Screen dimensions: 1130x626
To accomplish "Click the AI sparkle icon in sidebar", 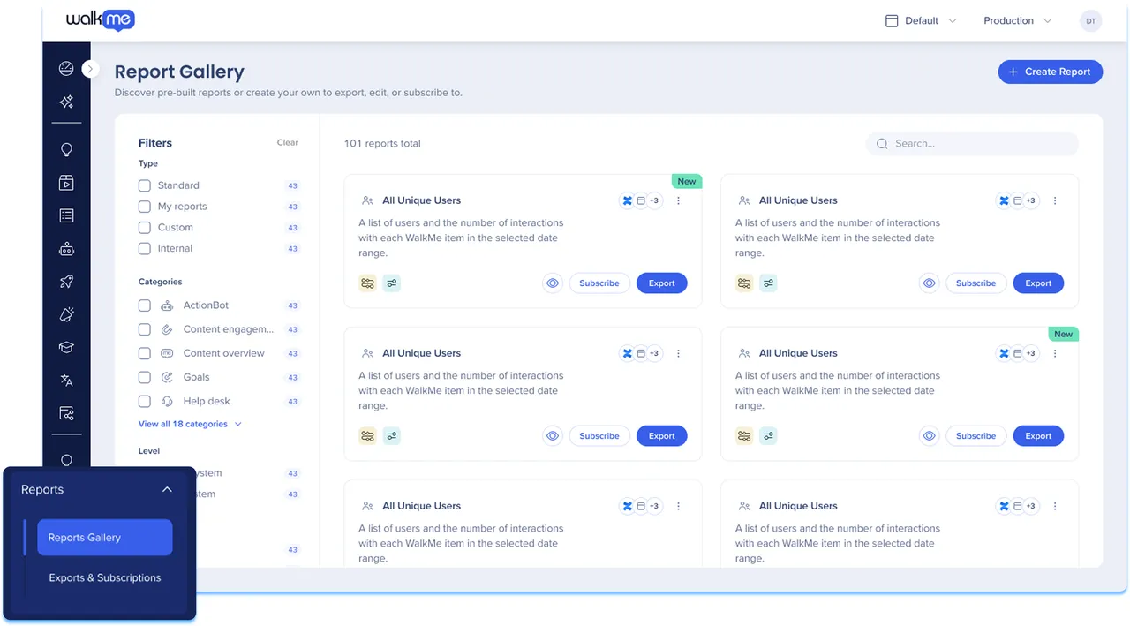I will pos(66,102).
